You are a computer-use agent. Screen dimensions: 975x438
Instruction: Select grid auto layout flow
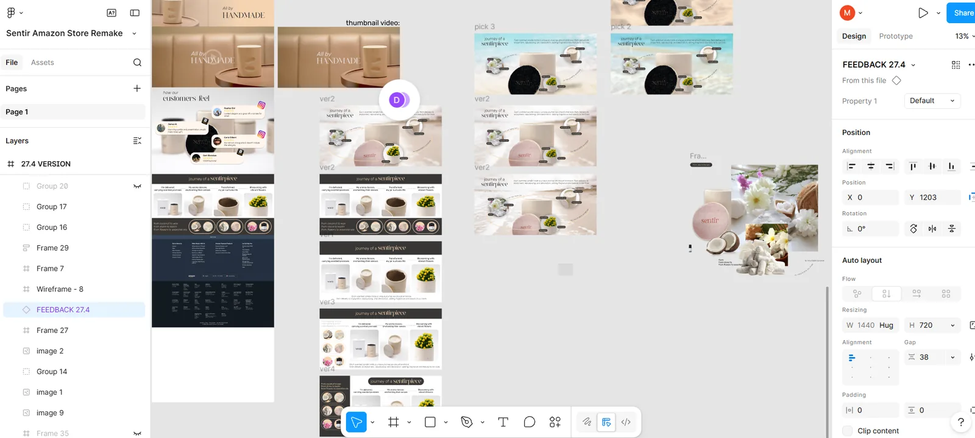point(946,294)
